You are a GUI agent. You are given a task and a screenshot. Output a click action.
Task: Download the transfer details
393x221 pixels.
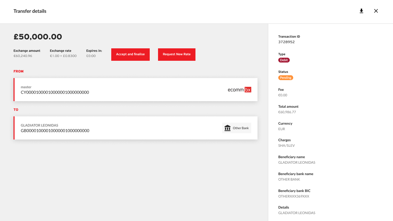tap(361, 11)
